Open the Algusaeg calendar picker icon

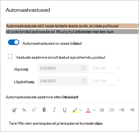pos(83,68)
